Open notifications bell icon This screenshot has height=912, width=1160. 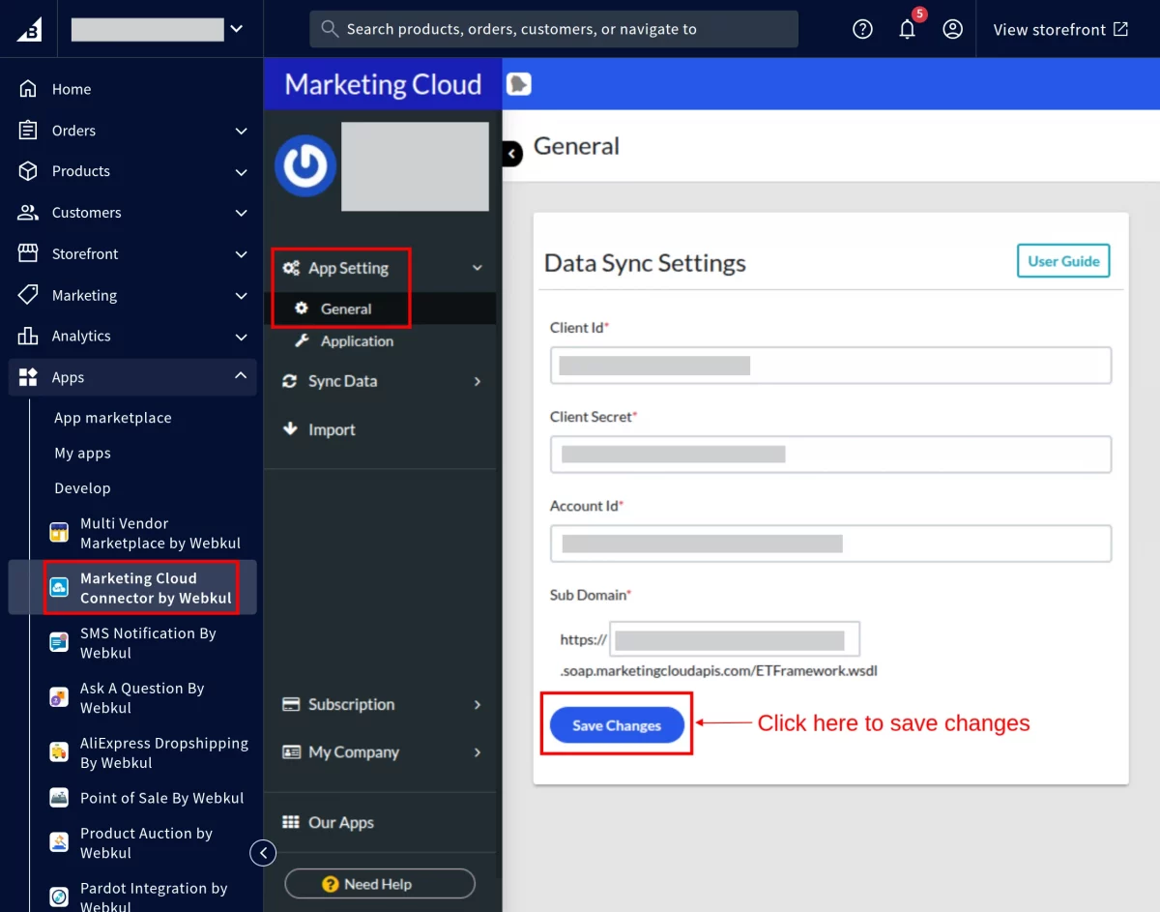[907, 29]
